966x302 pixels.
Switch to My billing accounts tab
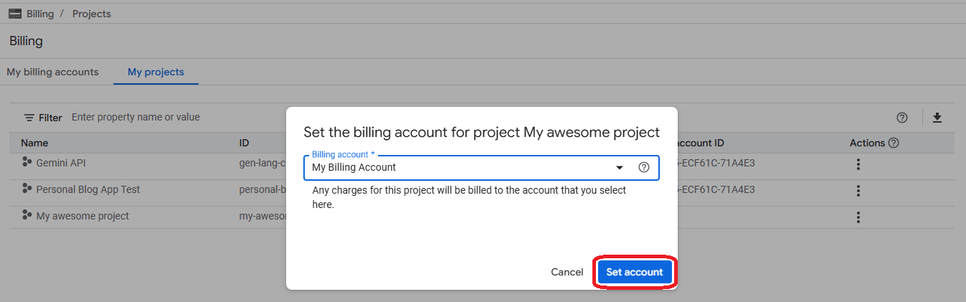click(52, 72)
